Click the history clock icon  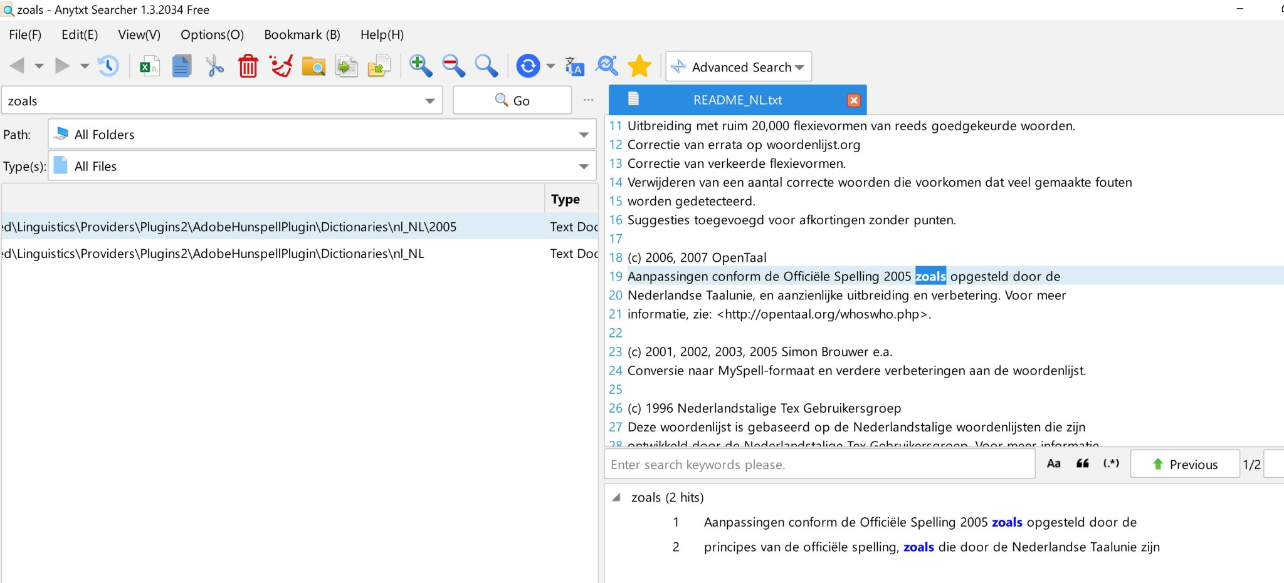(x=108, y=66)
